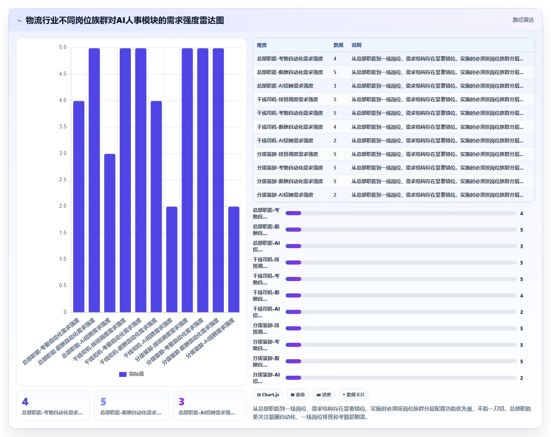Click the 干线司机-薪酬自动化需求强度 bar in chart
This screenshot has height=437, width=551.
pyautogui.click(x=156, y=207)
